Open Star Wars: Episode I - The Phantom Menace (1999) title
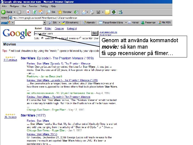Viewport: 193px width, 145px height. [57, 58]
